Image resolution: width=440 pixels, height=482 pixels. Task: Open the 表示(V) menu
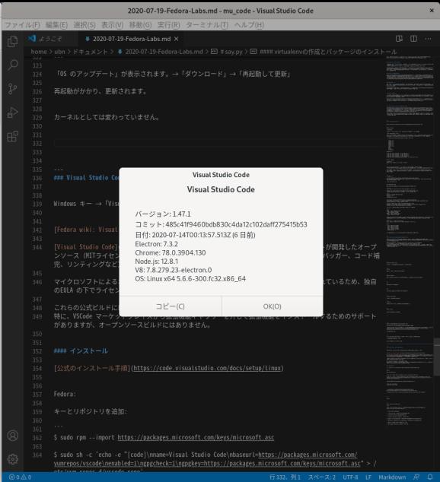[x=113, y=25]
